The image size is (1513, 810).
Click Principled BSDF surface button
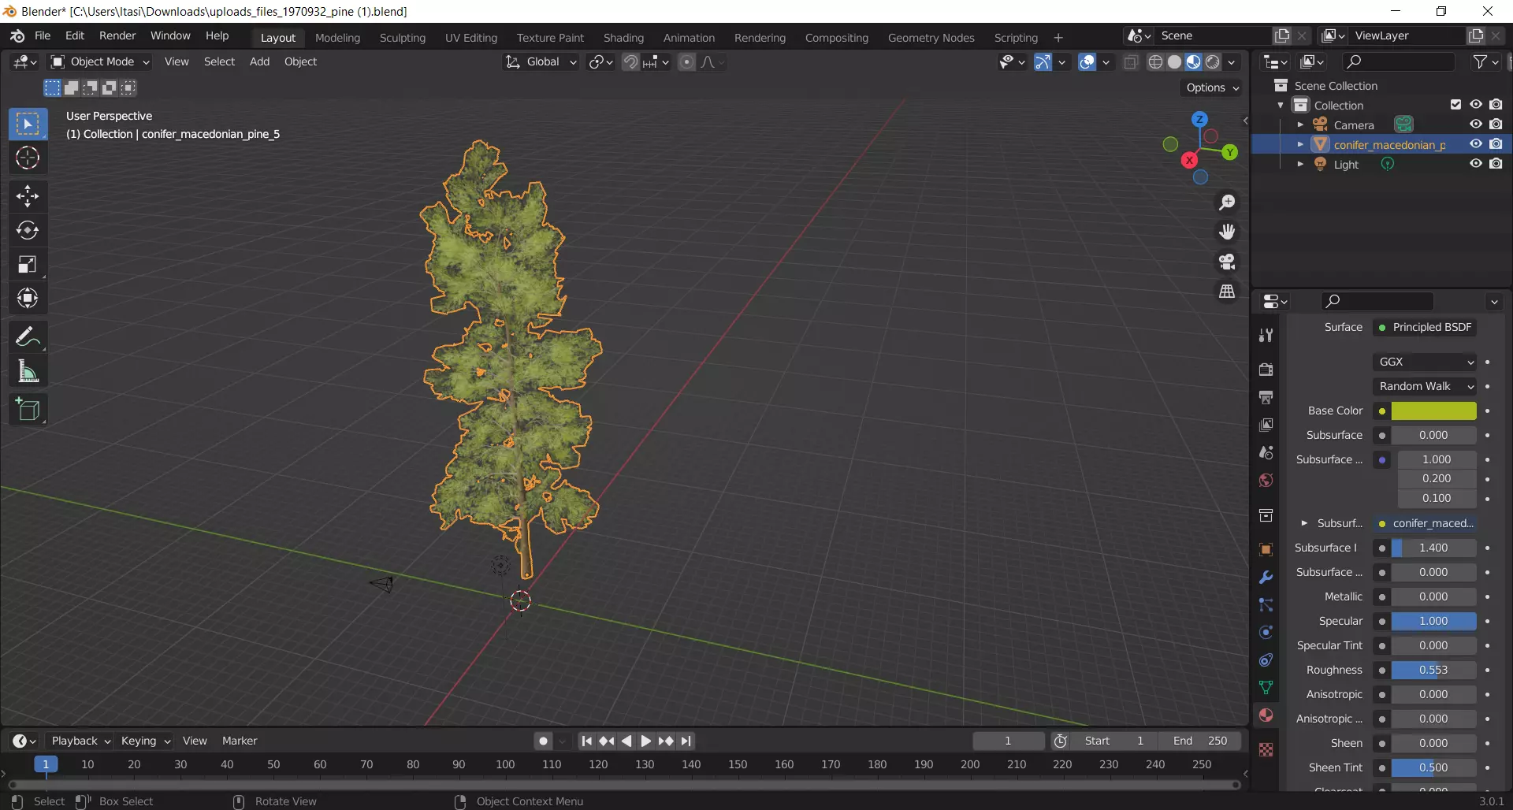1425,327
